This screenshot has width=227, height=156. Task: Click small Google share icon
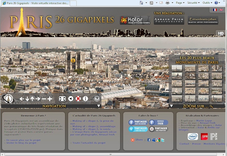(x=158, y=140)
